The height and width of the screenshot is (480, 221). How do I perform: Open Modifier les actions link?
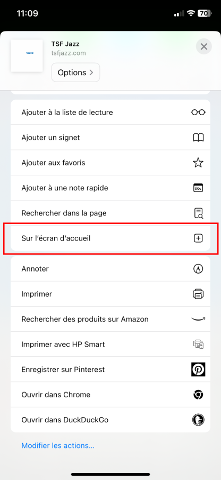pyautogui.click(x=58, y=445)
